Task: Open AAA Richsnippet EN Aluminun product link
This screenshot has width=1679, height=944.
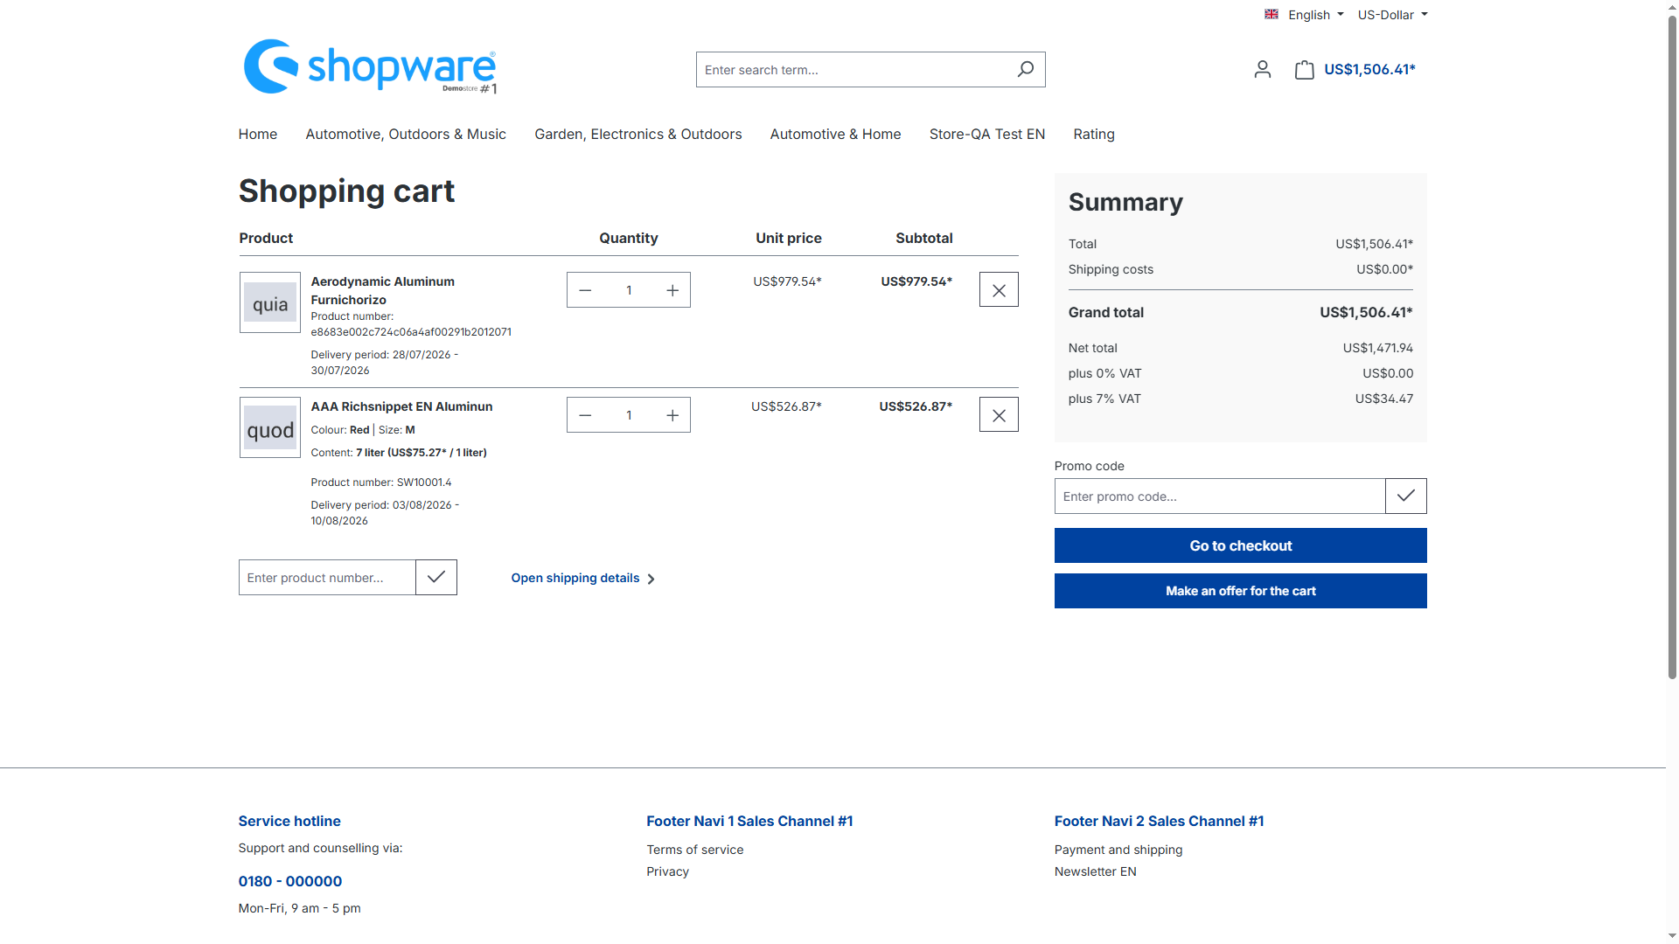Action: coord(401,406)
